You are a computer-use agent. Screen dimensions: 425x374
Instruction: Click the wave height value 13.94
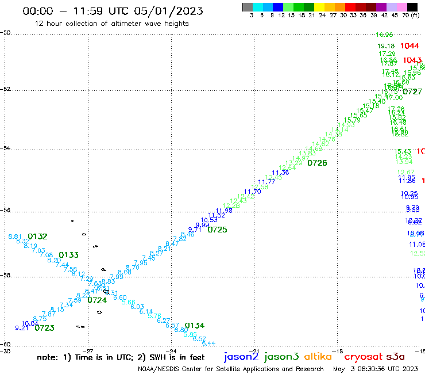pos(404,162)
